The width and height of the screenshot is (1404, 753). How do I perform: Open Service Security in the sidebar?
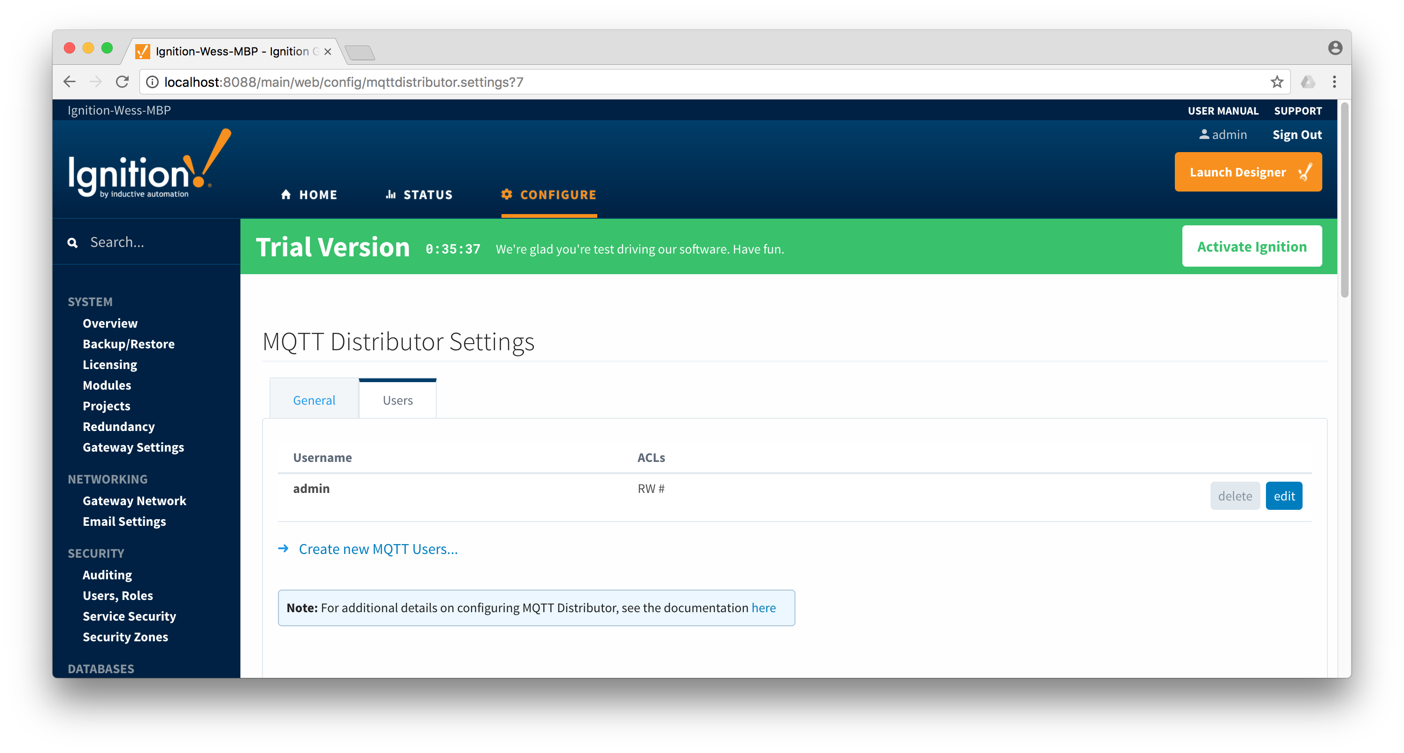pos(129,616)
